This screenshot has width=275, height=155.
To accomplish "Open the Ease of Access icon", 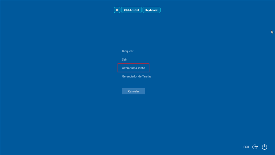I will tap(255, 147).
